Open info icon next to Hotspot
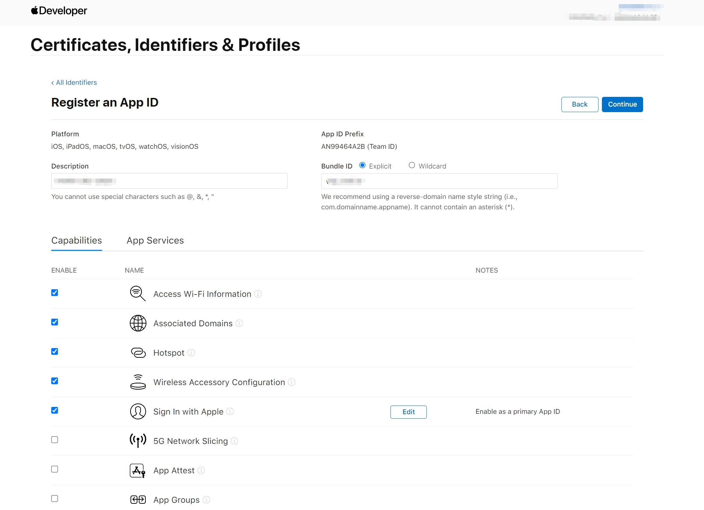The image size is (704, 510). (191, 353)
